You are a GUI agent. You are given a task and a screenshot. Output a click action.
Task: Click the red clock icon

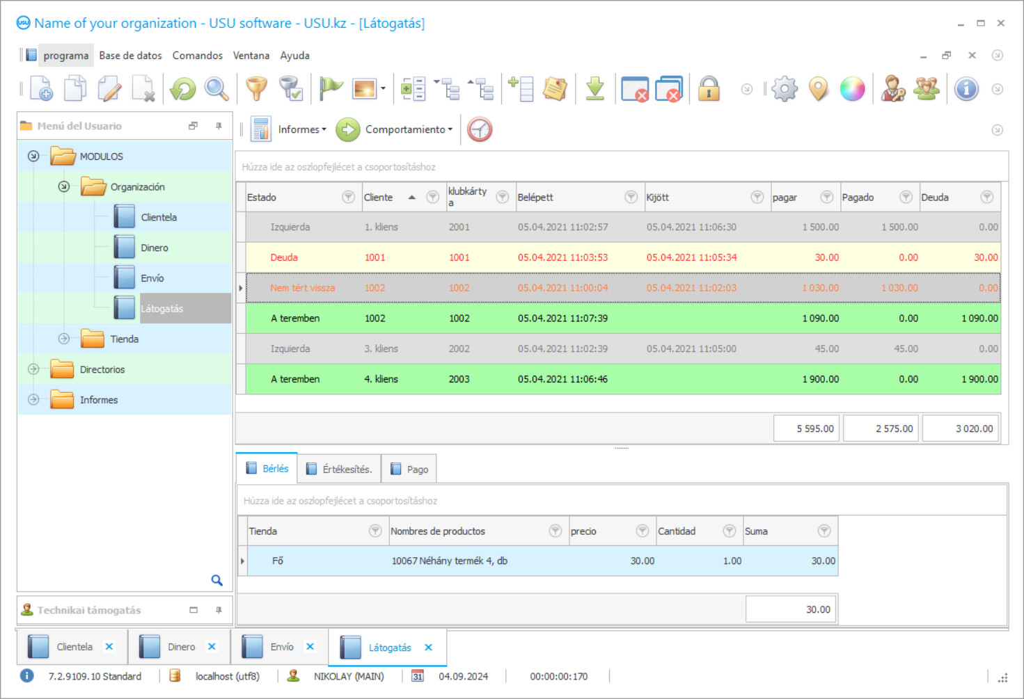[480, 129]
